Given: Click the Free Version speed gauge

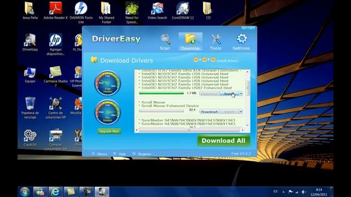Looking at the screenshot, I should pos(107,83).
